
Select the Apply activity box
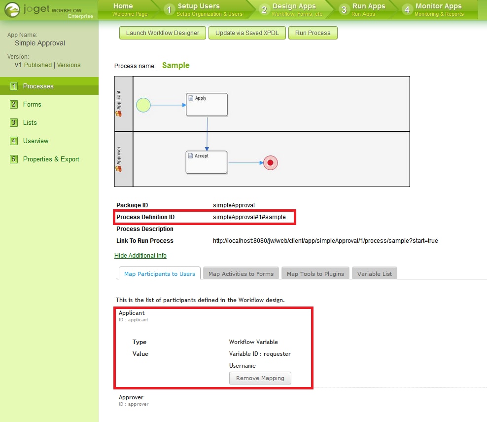click(x=207, y=105)
